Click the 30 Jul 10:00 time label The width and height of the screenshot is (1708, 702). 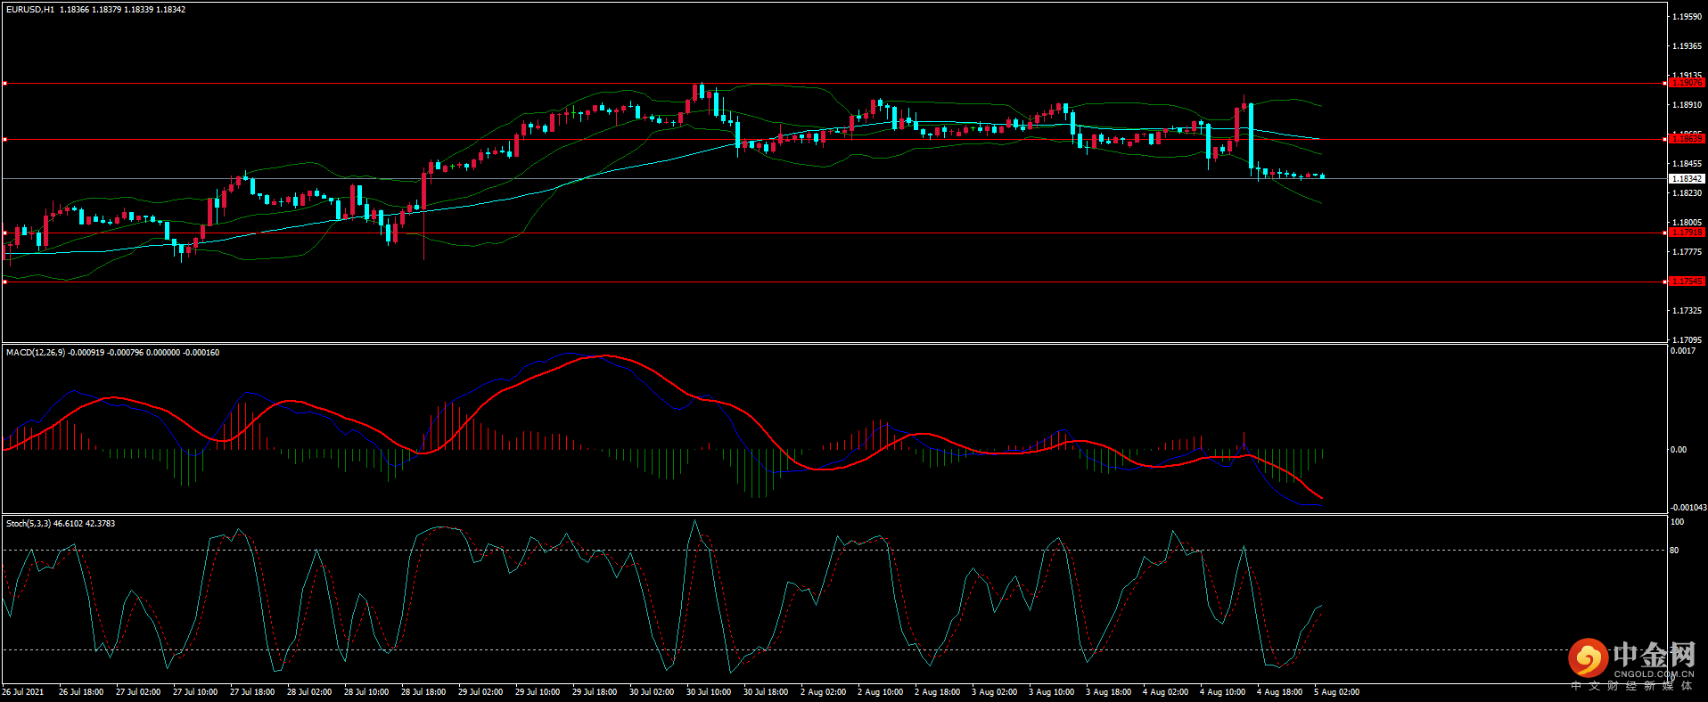[709, 692]
